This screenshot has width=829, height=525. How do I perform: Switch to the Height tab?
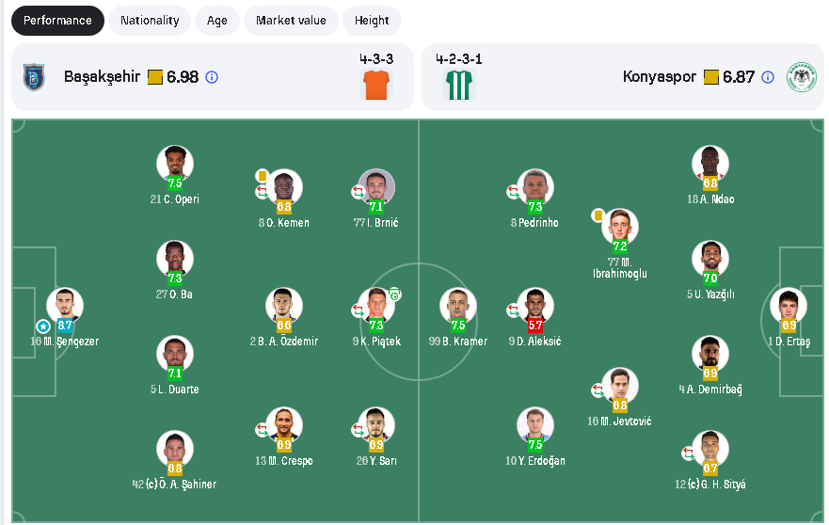point(372,21)
